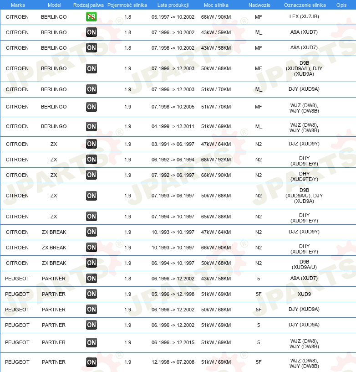
Task: Click date range 07.1994 -> 10.1997
Action: pyautogui.click(x=173, y=217)
